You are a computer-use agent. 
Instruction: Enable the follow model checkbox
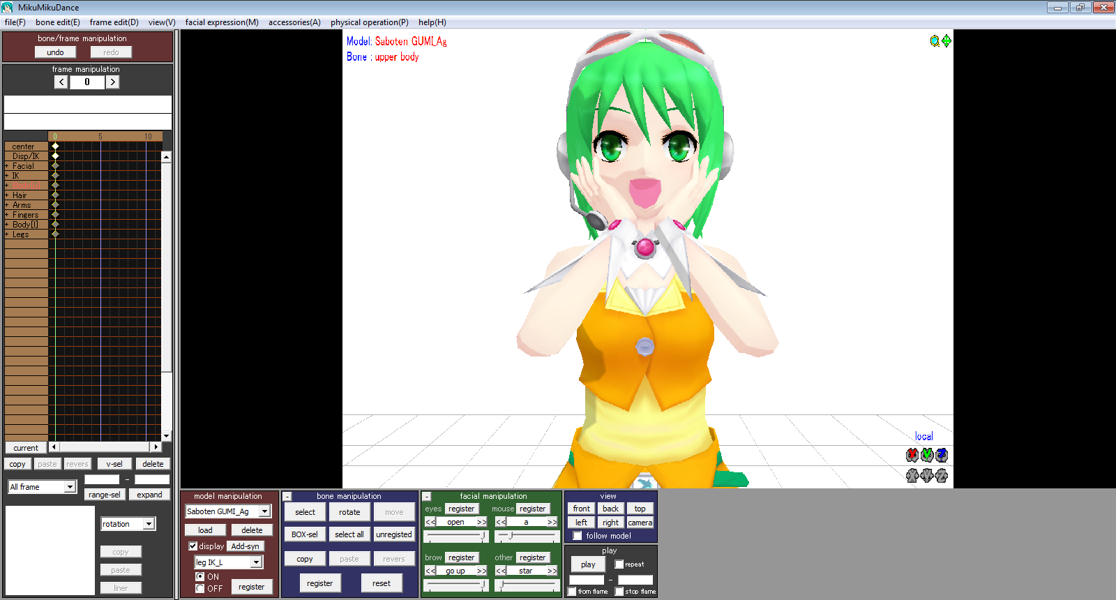578,536
